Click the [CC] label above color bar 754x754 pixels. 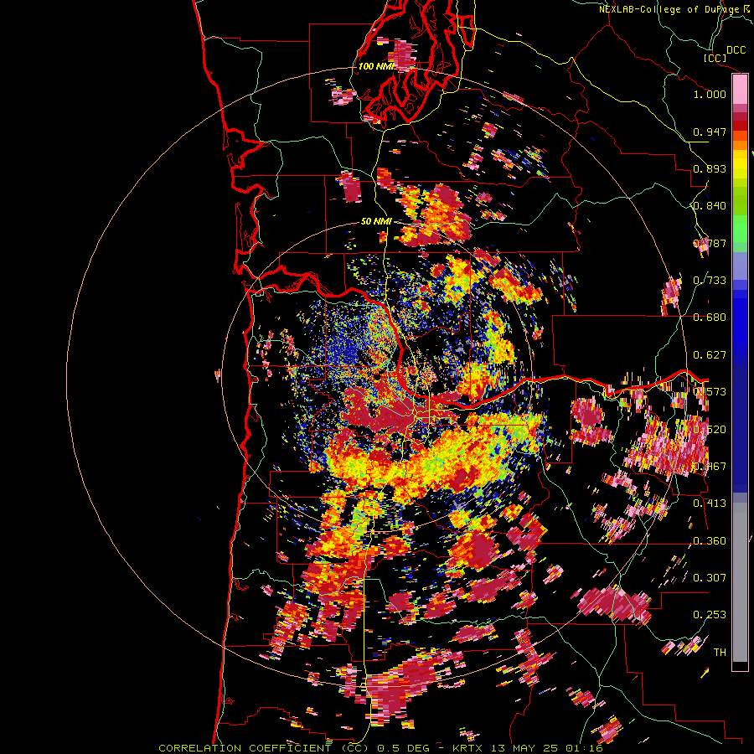[x=715, y=58]
